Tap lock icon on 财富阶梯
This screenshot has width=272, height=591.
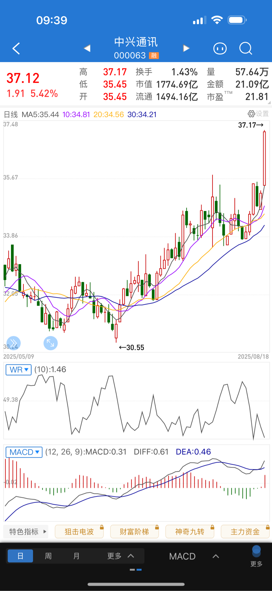coord(157,527)
